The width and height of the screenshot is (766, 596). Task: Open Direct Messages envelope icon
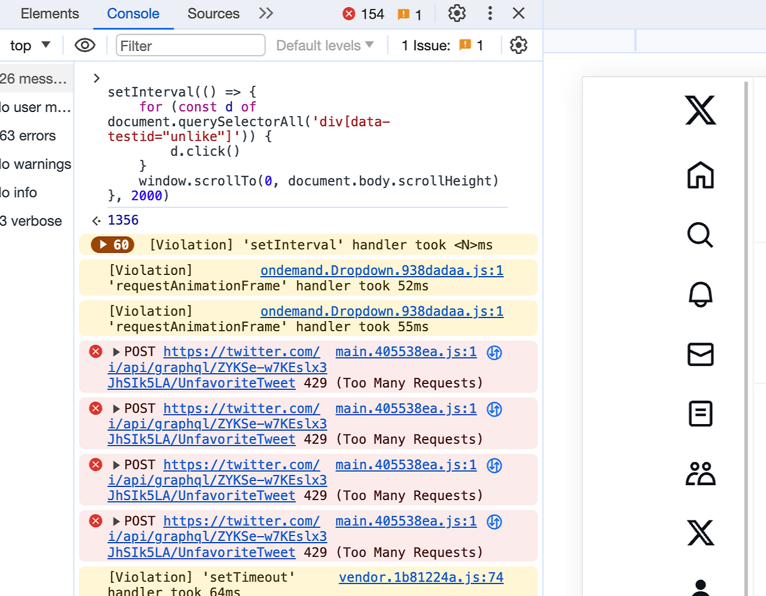700,354
